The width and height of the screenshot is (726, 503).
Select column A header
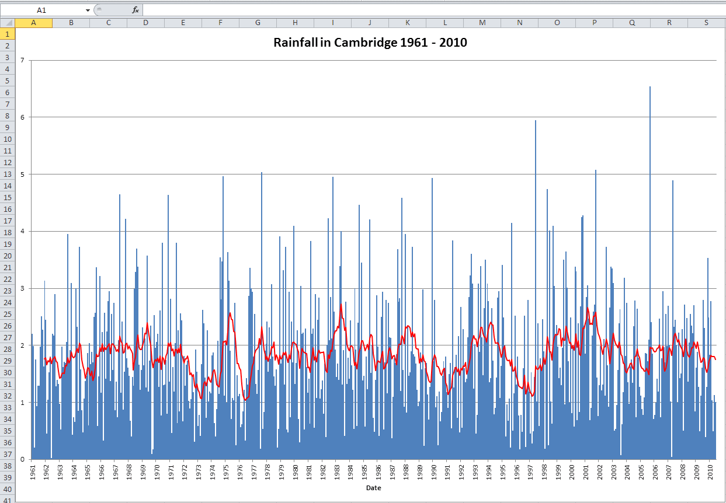pos(34,23)
